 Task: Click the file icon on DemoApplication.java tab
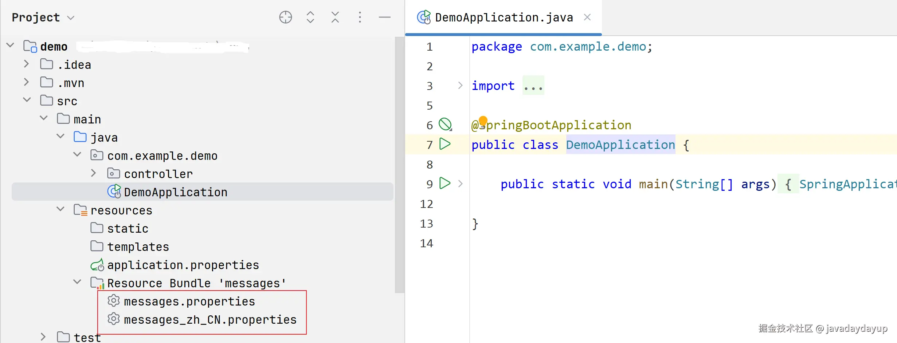click(424, 17)
